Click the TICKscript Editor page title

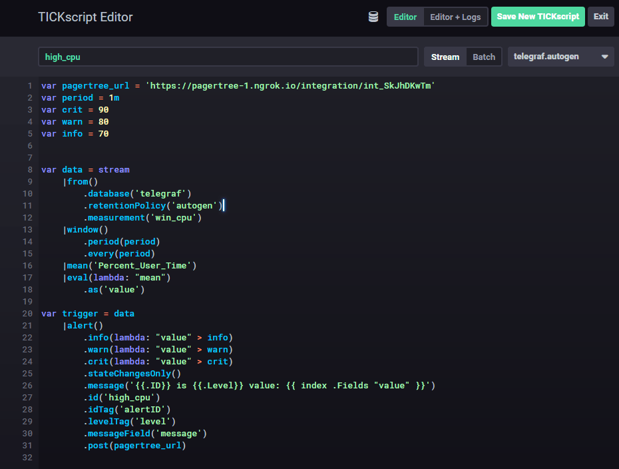click(x=85, y=17)
